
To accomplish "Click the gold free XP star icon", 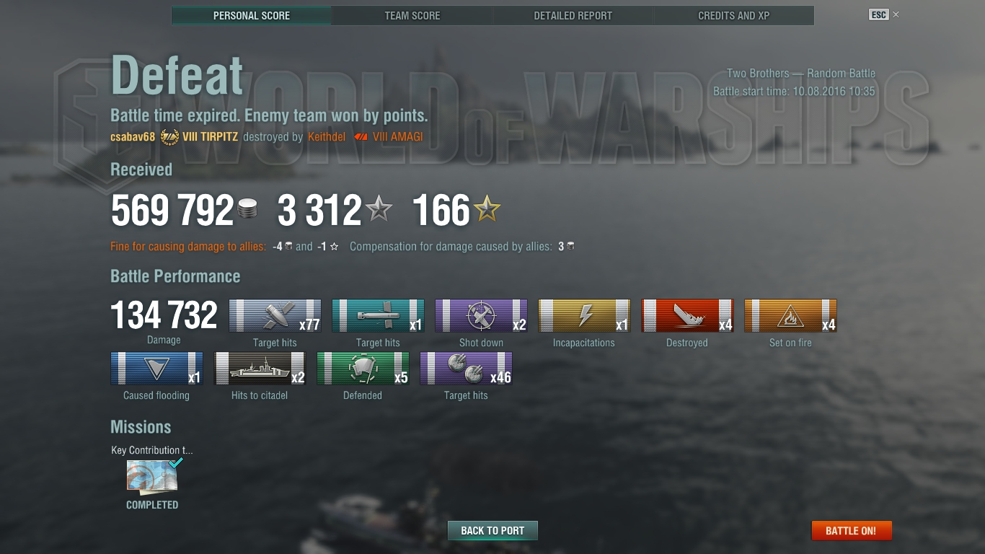I will 487,209.
